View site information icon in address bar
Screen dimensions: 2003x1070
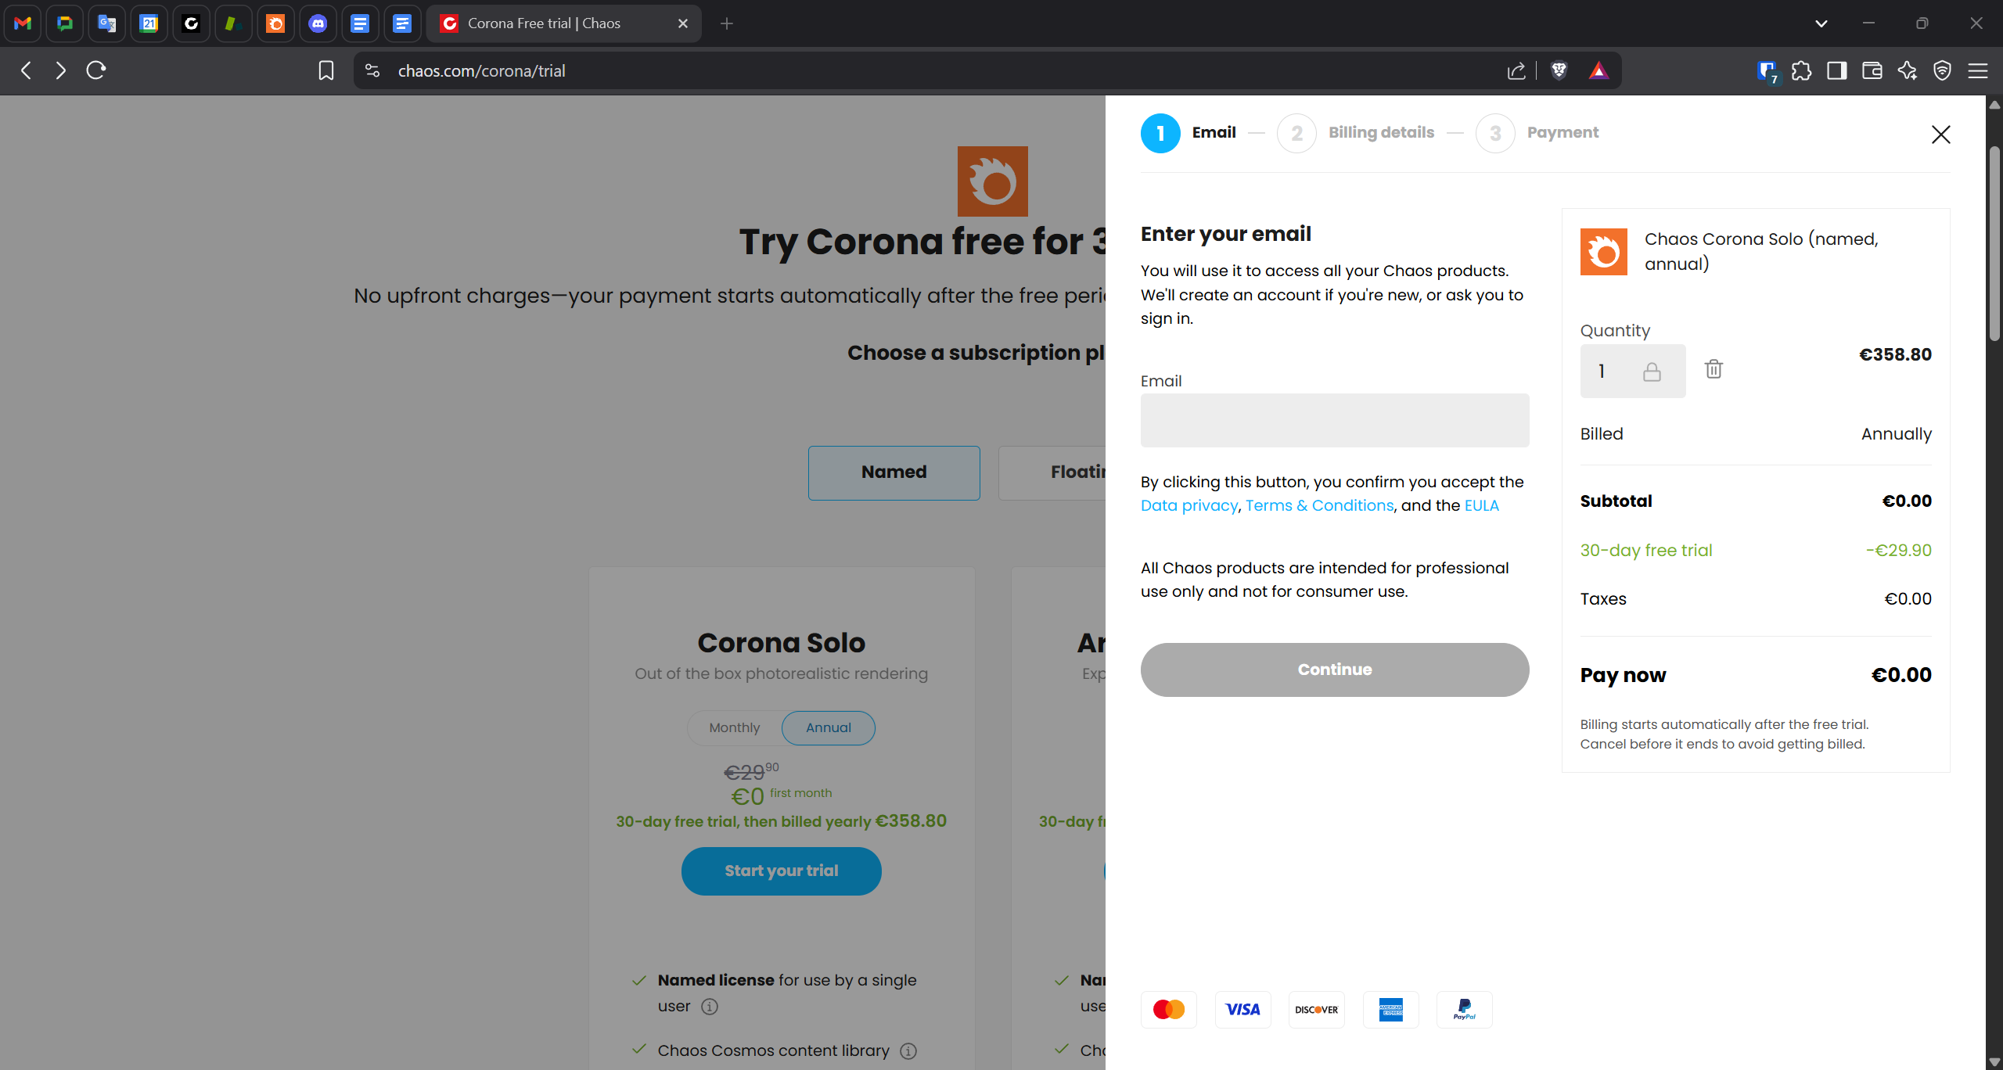pyautogui.click(x=372, y=70)
